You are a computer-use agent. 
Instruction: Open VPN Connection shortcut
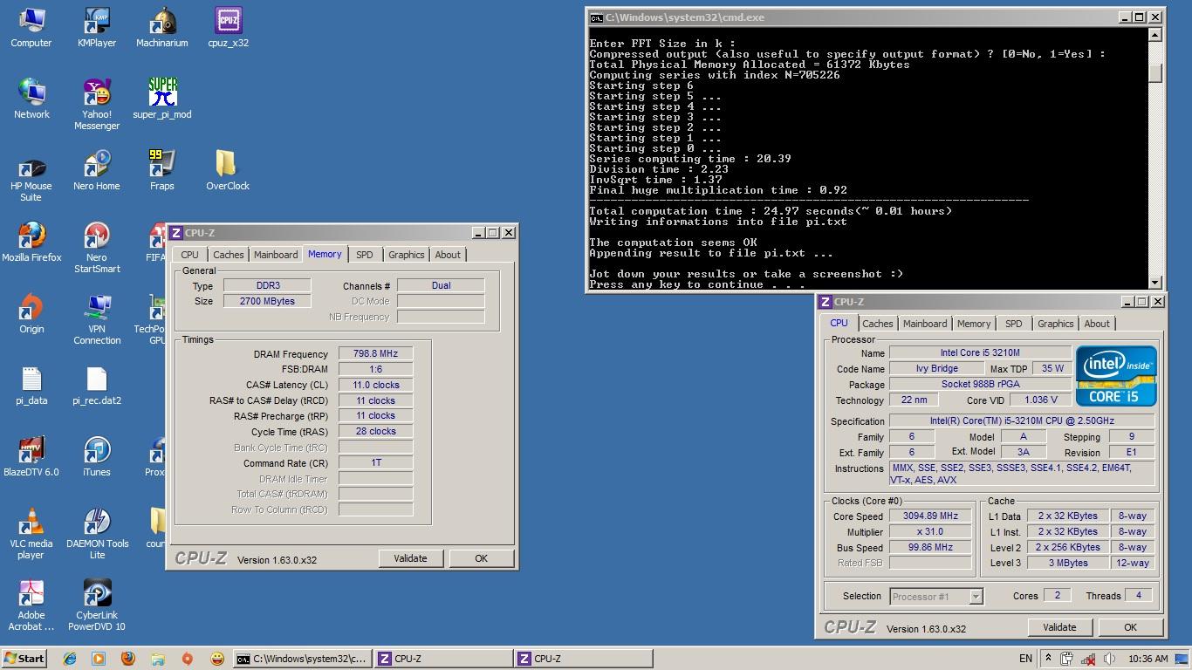coord(97,319)
